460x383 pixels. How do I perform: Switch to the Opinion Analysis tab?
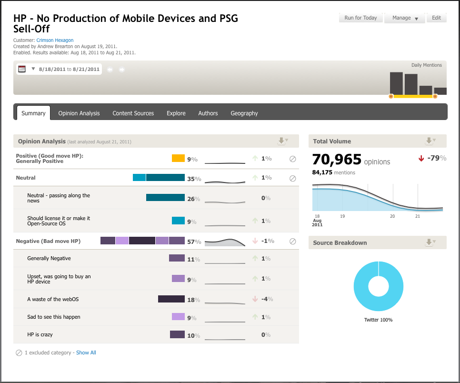click(79, 113)
